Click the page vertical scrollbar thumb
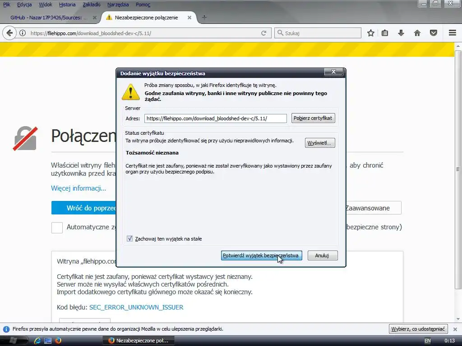This screenshot has width=462, height=346. pyautogui.click(x=458, y=170)
